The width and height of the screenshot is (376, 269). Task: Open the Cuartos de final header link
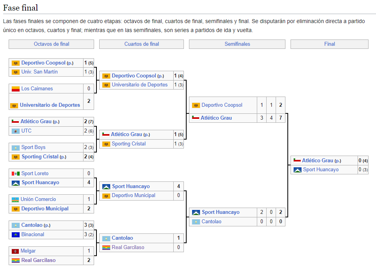pyautogui.click(x=142, y=44)
